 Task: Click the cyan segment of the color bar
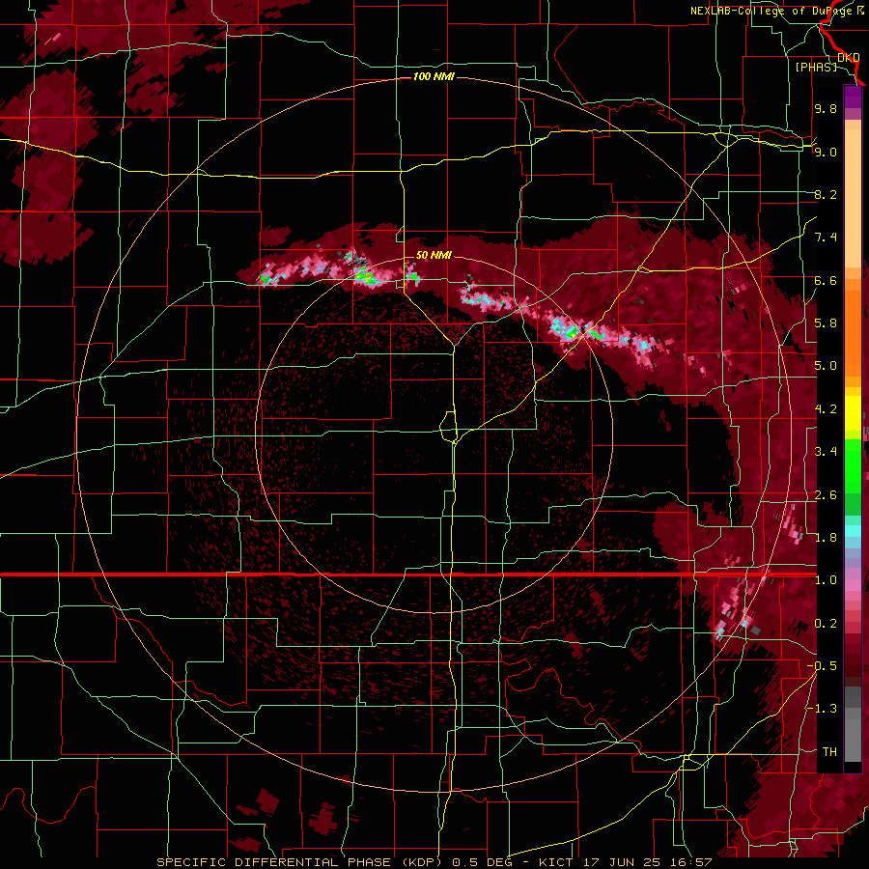(853, 531)
